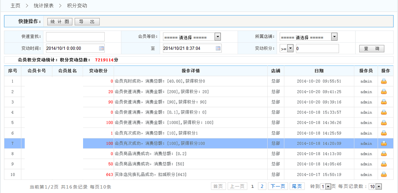Click the 导出 export button

tap(87, 22)
